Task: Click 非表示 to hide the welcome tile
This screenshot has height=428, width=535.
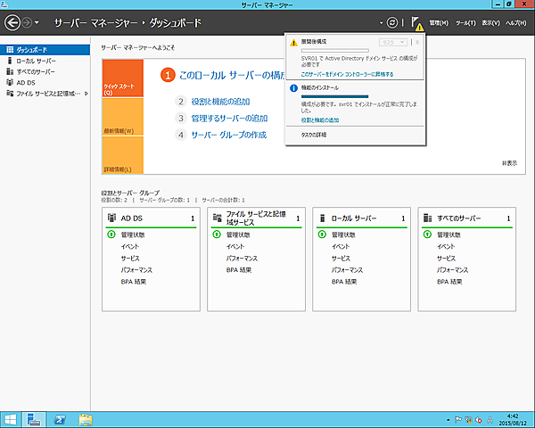Action: (x=509, y=163)
